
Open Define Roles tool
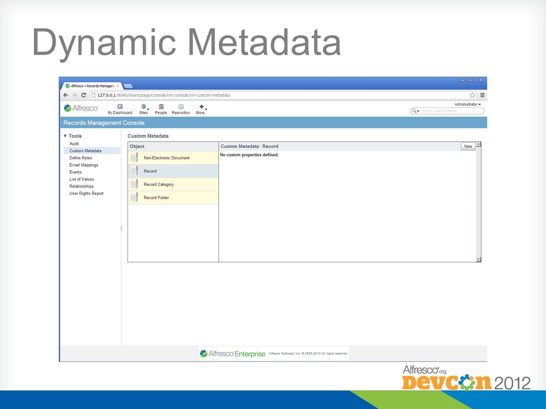pos(81,158)
